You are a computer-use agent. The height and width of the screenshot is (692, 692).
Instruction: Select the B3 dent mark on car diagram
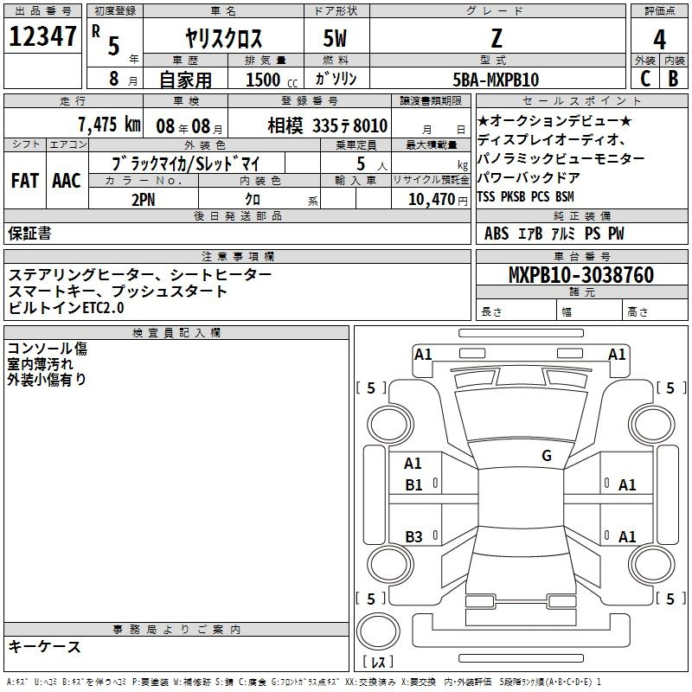point(413,537)
